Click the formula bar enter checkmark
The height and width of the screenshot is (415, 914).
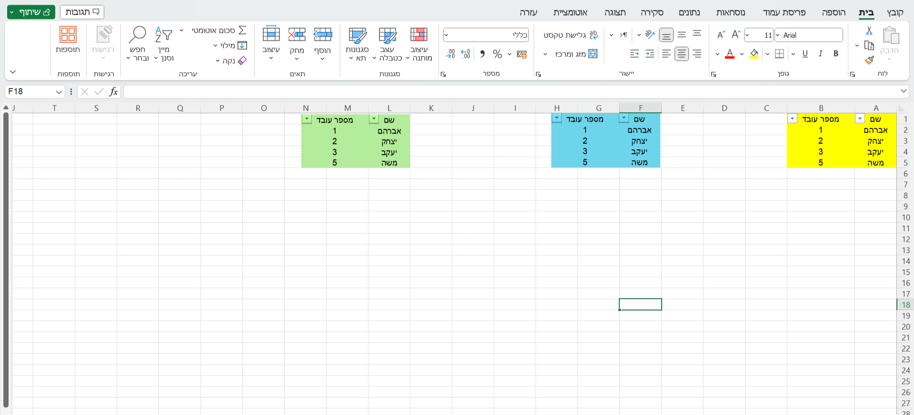(99, 91)
